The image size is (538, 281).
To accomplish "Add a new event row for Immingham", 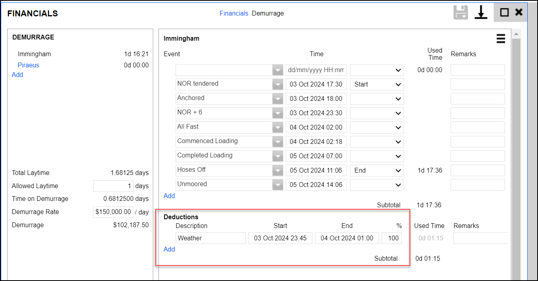I will pyautogui.click(x=169, y=196).
